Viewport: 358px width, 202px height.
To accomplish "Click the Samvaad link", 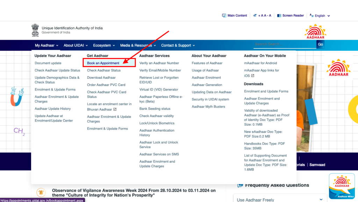I will tap(317, 165).
